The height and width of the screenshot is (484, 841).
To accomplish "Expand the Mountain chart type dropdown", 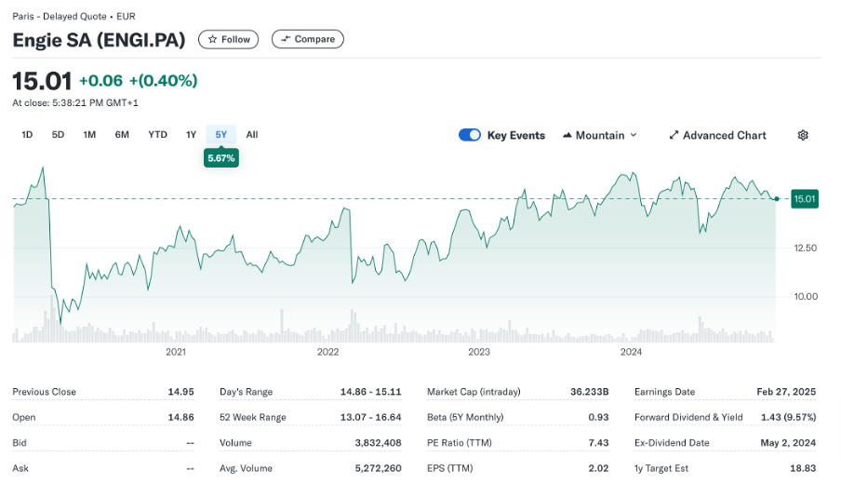I will click(600, 135).
